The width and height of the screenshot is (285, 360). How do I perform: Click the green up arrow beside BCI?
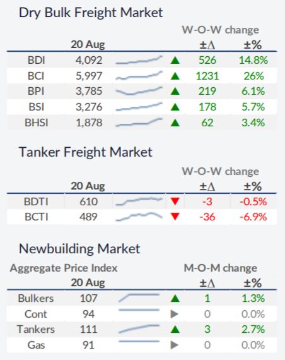[175, 76]
